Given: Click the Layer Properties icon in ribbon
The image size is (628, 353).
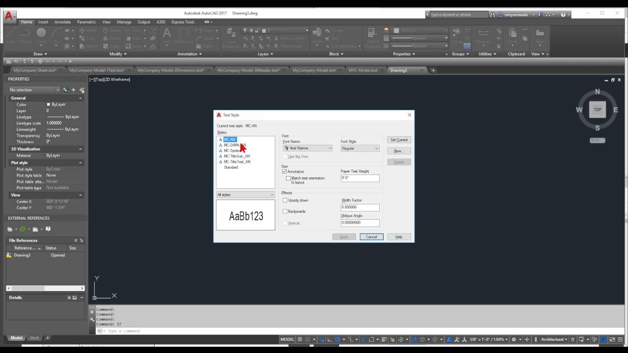Looking at the screenshot, I should (231, 37).
